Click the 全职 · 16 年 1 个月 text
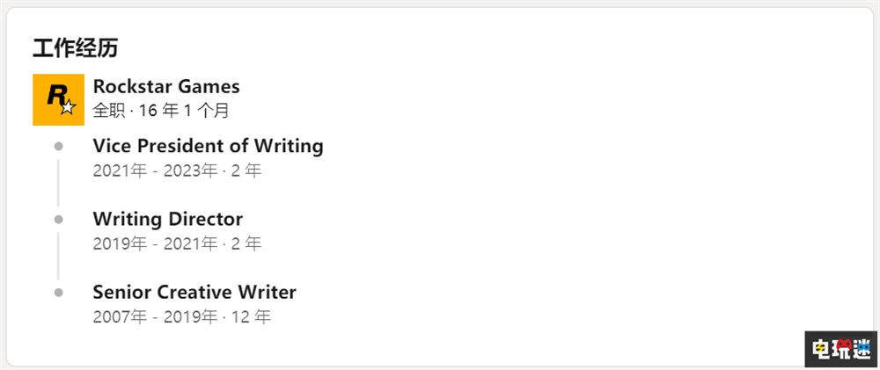Viewport: 880px width, 370px height. (x=161, y=111)
